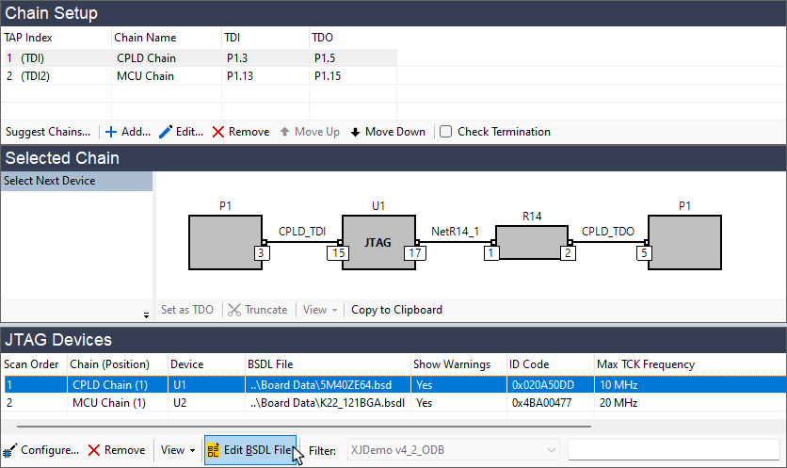Click the Move Up arrow
The image size is (787, 468).
(309, 132)
